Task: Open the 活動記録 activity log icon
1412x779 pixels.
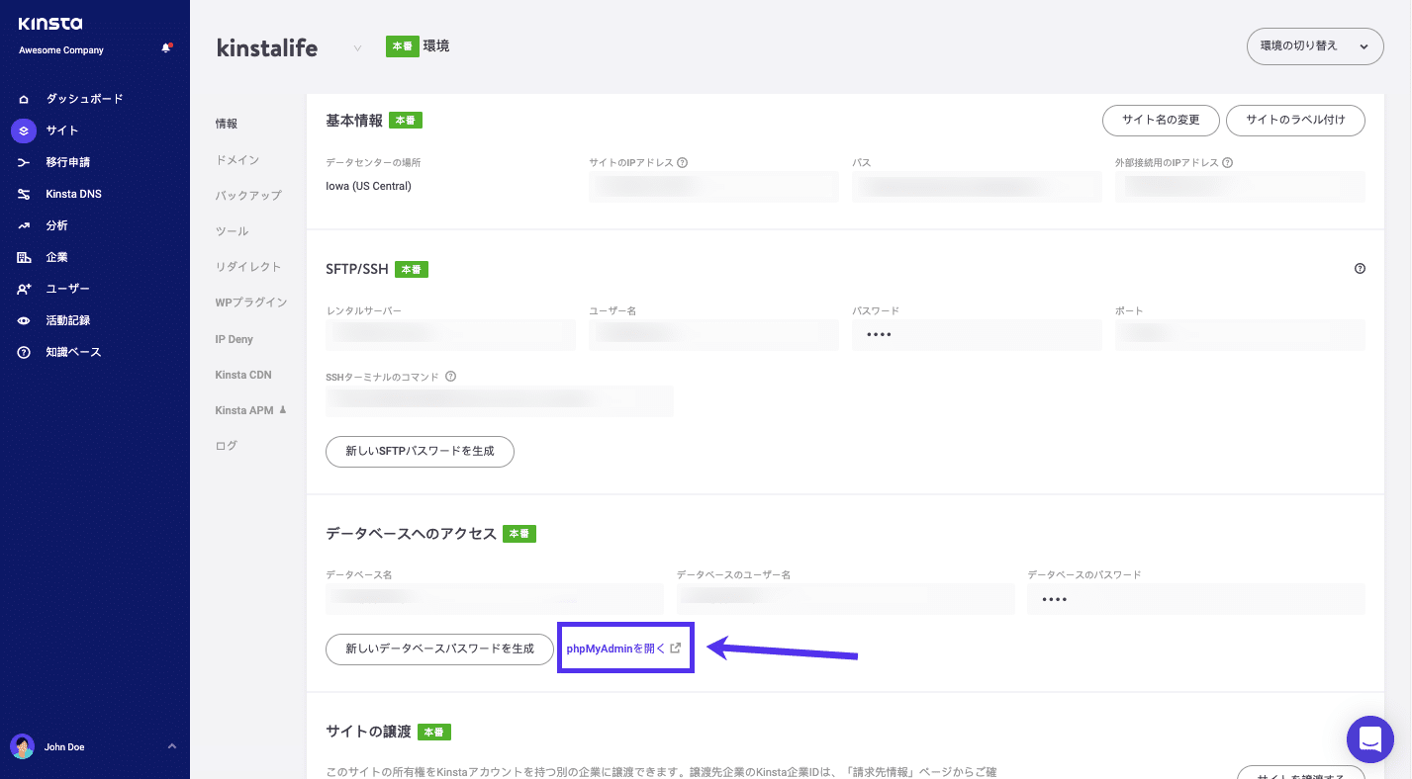Action: click(24, 319)
